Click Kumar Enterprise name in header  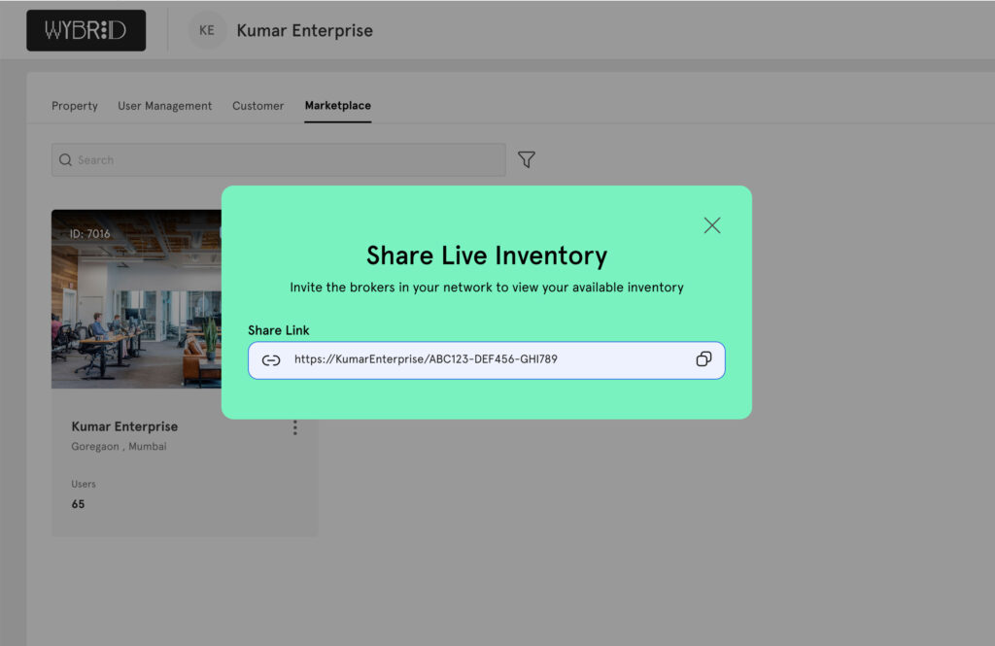[304, 30]
